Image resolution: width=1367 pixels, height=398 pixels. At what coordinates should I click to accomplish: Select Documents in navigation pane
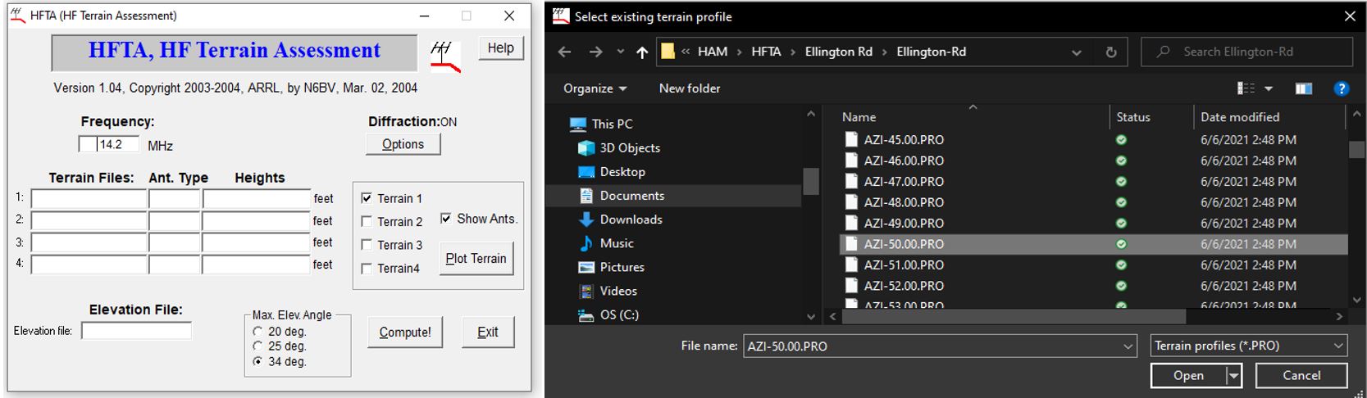pyautogui.click(x=631, y=196)
